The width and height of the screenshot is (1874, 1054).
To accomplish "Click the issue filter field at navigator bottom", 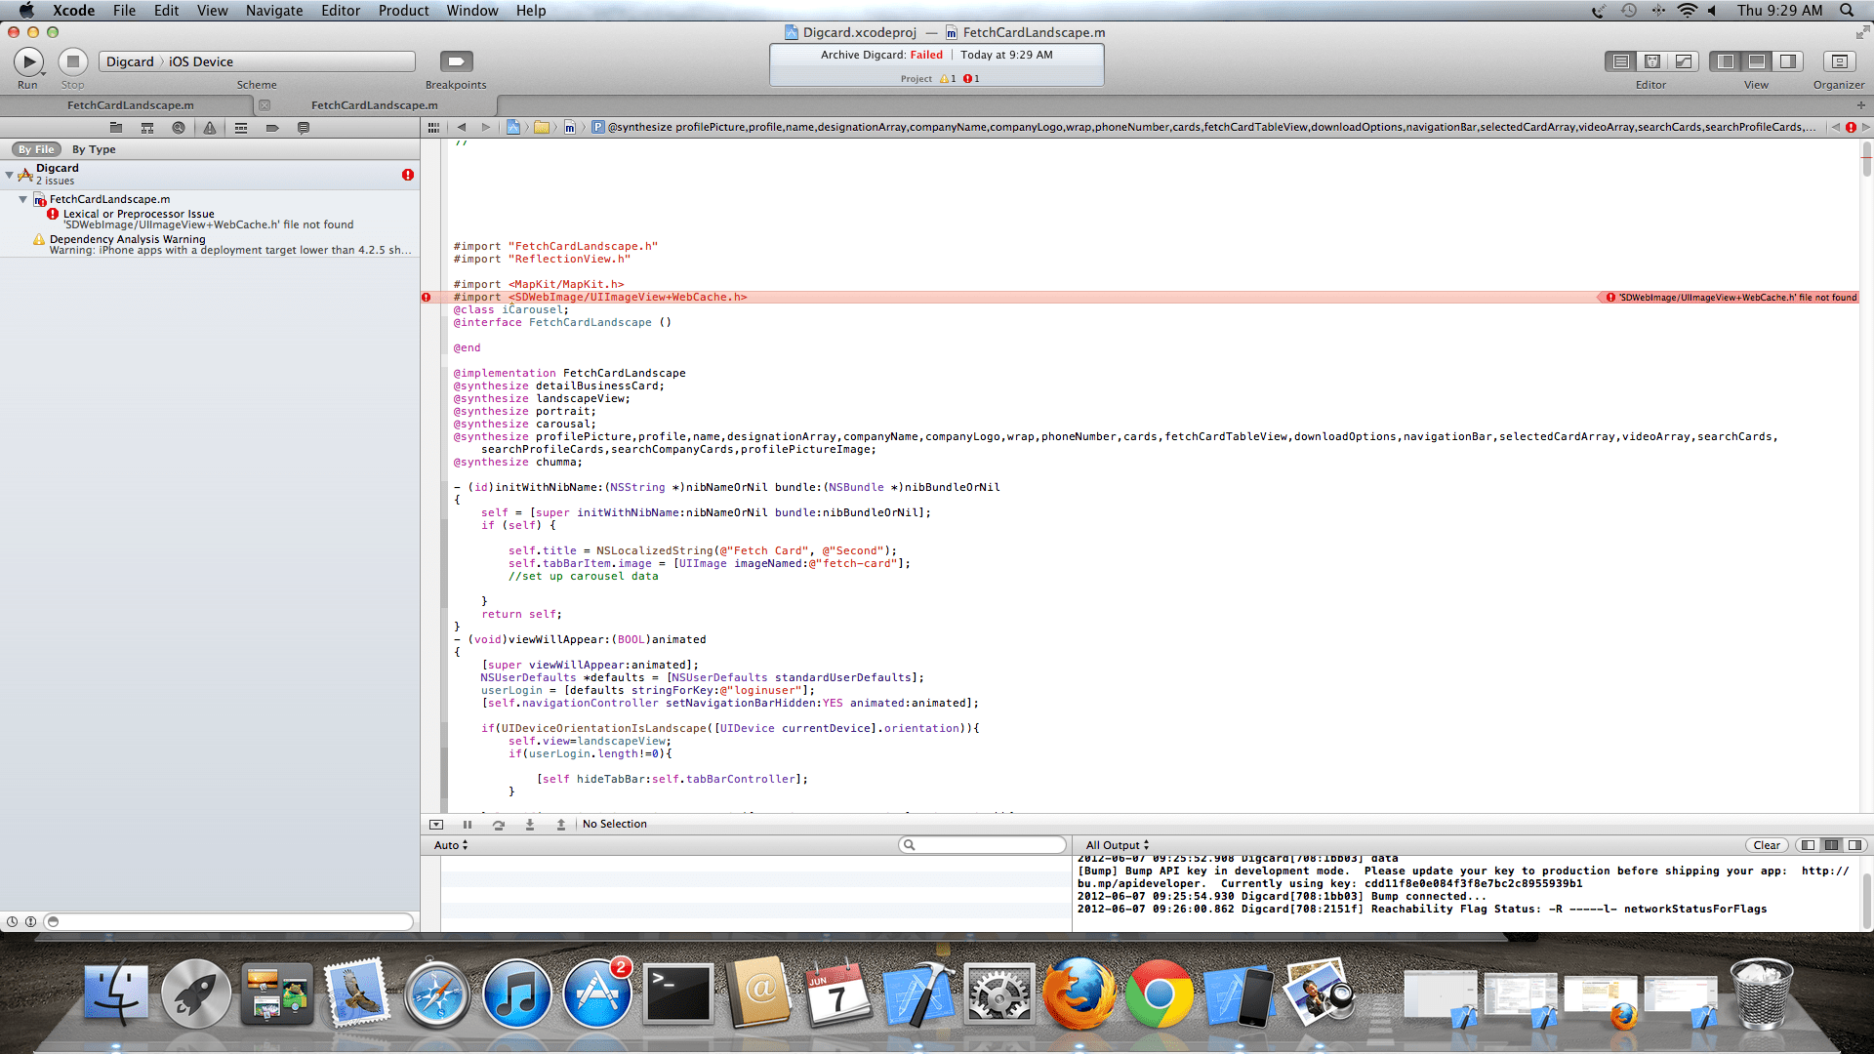I will click(230, 922).
